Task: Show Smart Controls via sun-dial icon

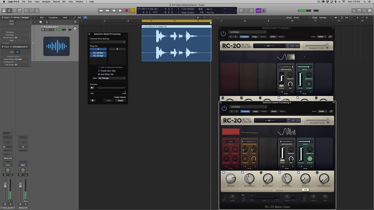Action: (26, 11)
